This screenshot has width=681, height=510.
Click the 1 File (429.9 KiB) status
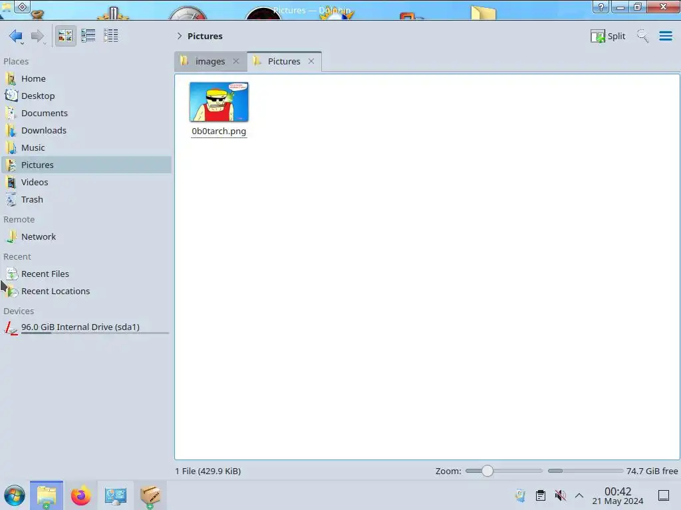point(208,471)
